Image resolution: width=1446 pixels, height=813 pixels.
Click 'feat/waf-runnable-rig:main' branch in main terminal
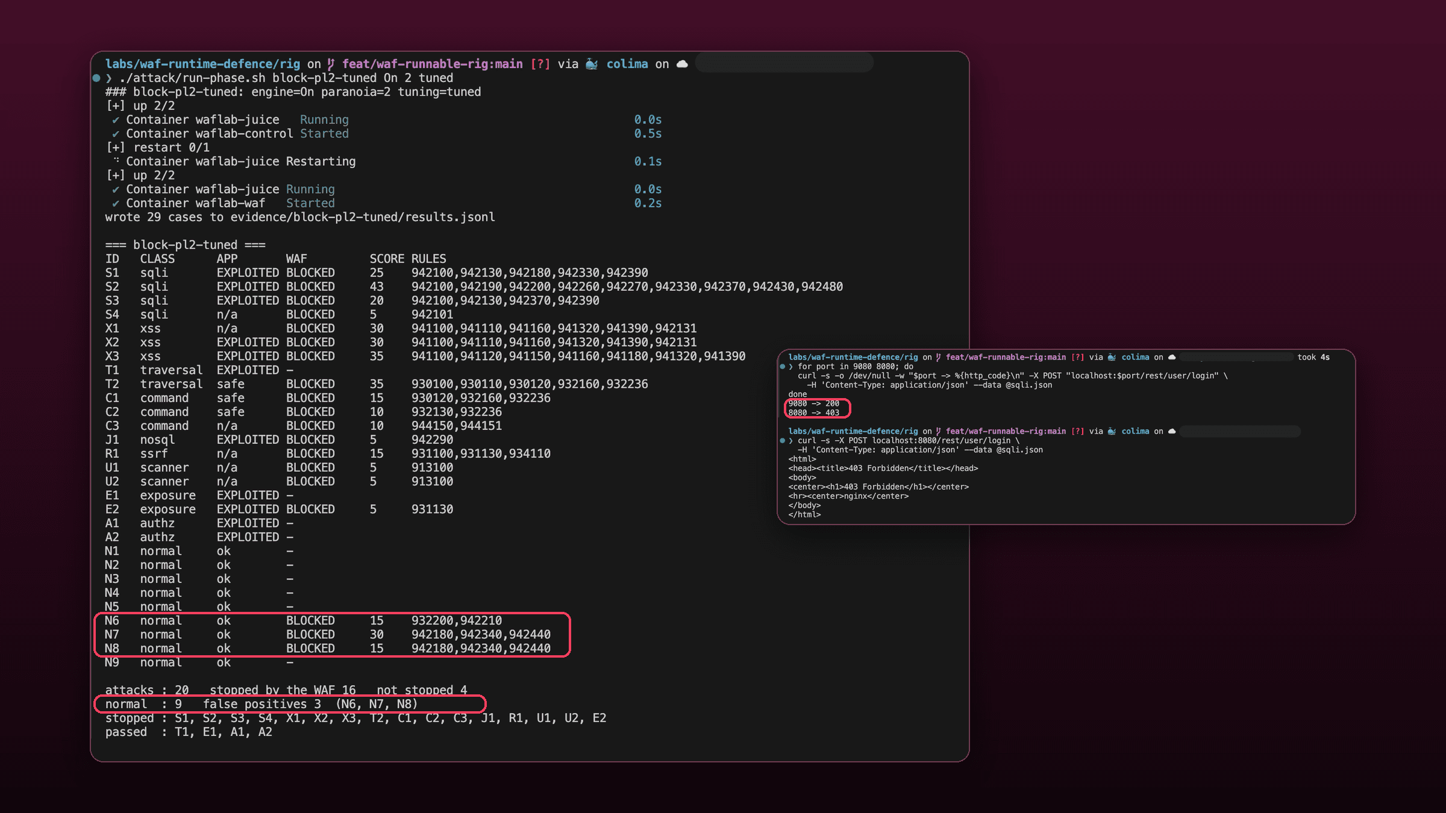[x=432, y=64]
